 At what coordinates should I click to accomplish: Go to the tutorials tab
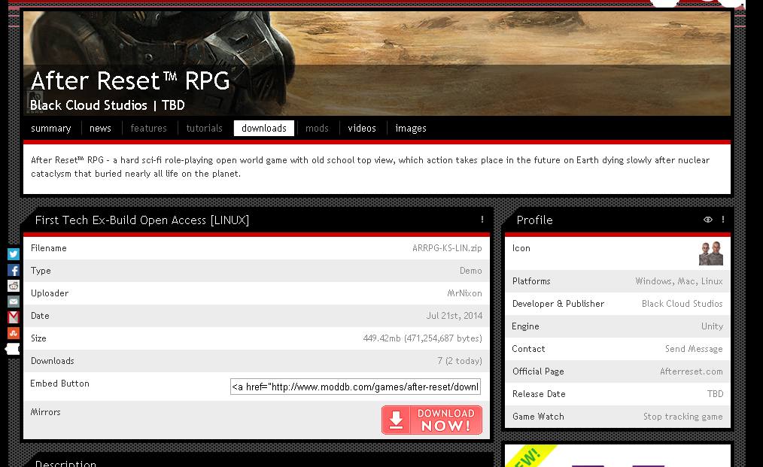coord(205,129)
